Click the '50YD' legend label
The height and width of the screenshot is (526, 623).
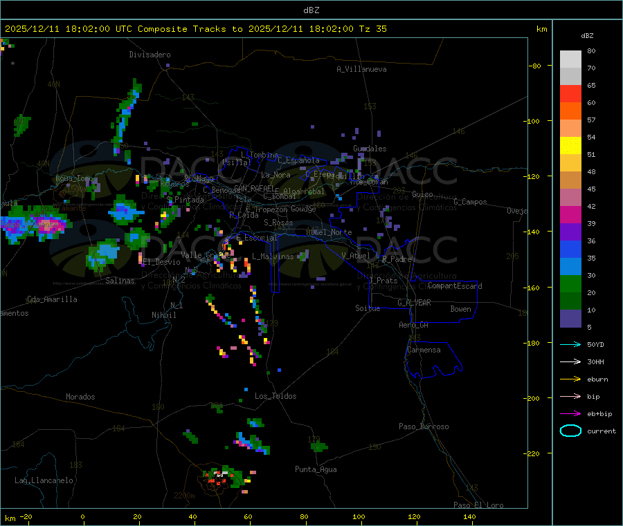tap(595, 344)
